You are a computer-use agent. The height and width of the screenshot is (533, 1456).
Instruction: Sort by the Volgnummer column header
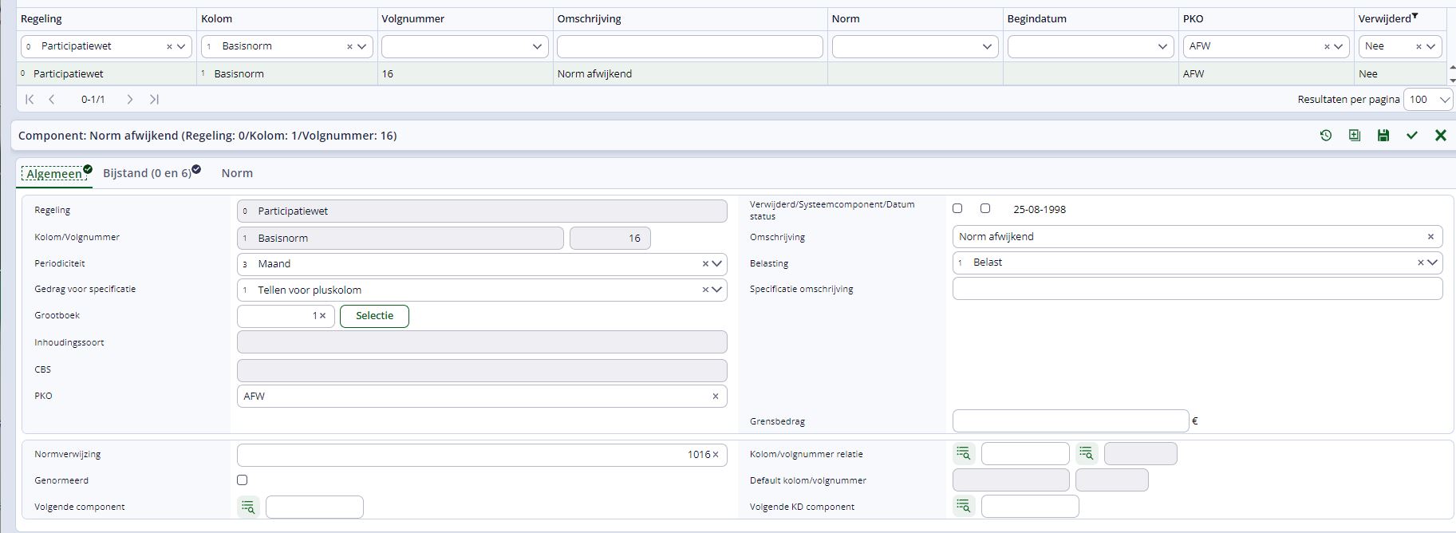tap(412, 19)
